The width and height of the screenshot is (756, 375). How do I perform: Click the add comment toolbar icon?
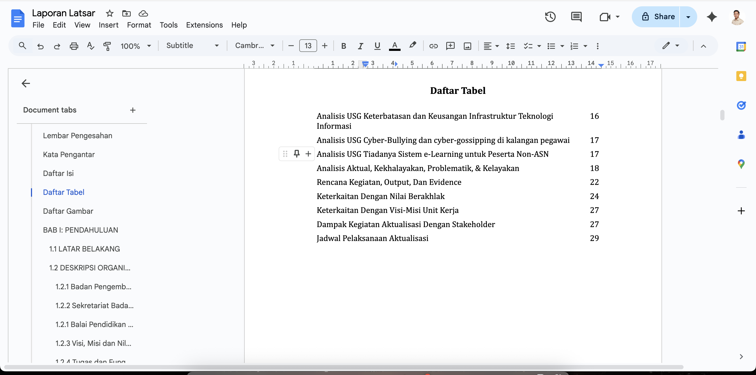click(x=450, y=46)
